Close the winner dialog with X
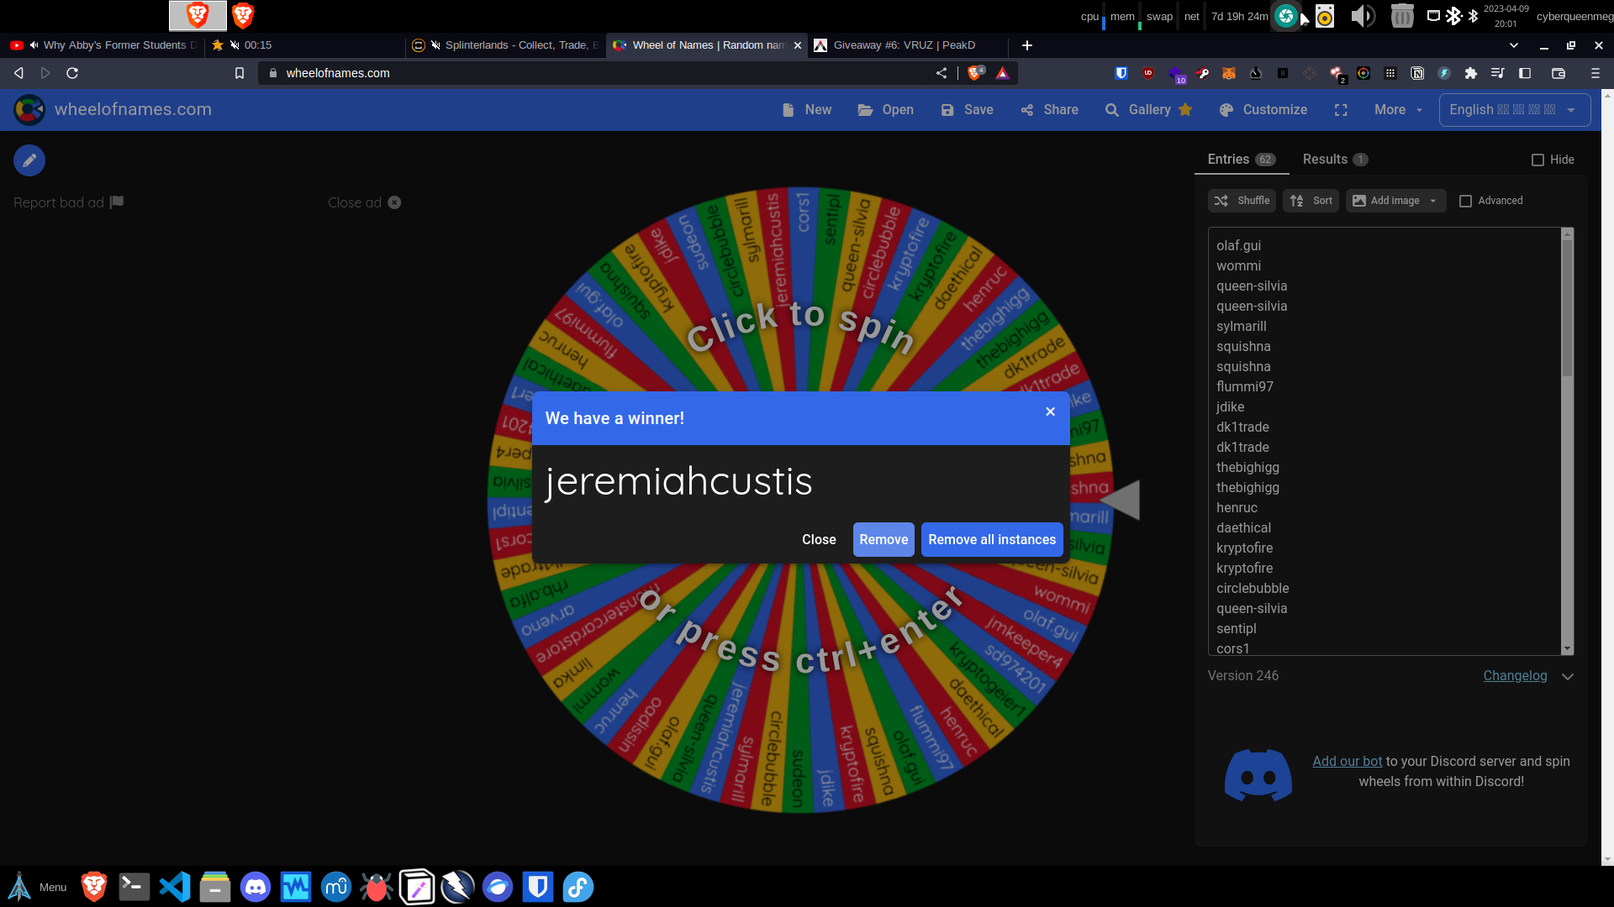Screen dimensions: 1614x907 click(x=1050, y=412)
